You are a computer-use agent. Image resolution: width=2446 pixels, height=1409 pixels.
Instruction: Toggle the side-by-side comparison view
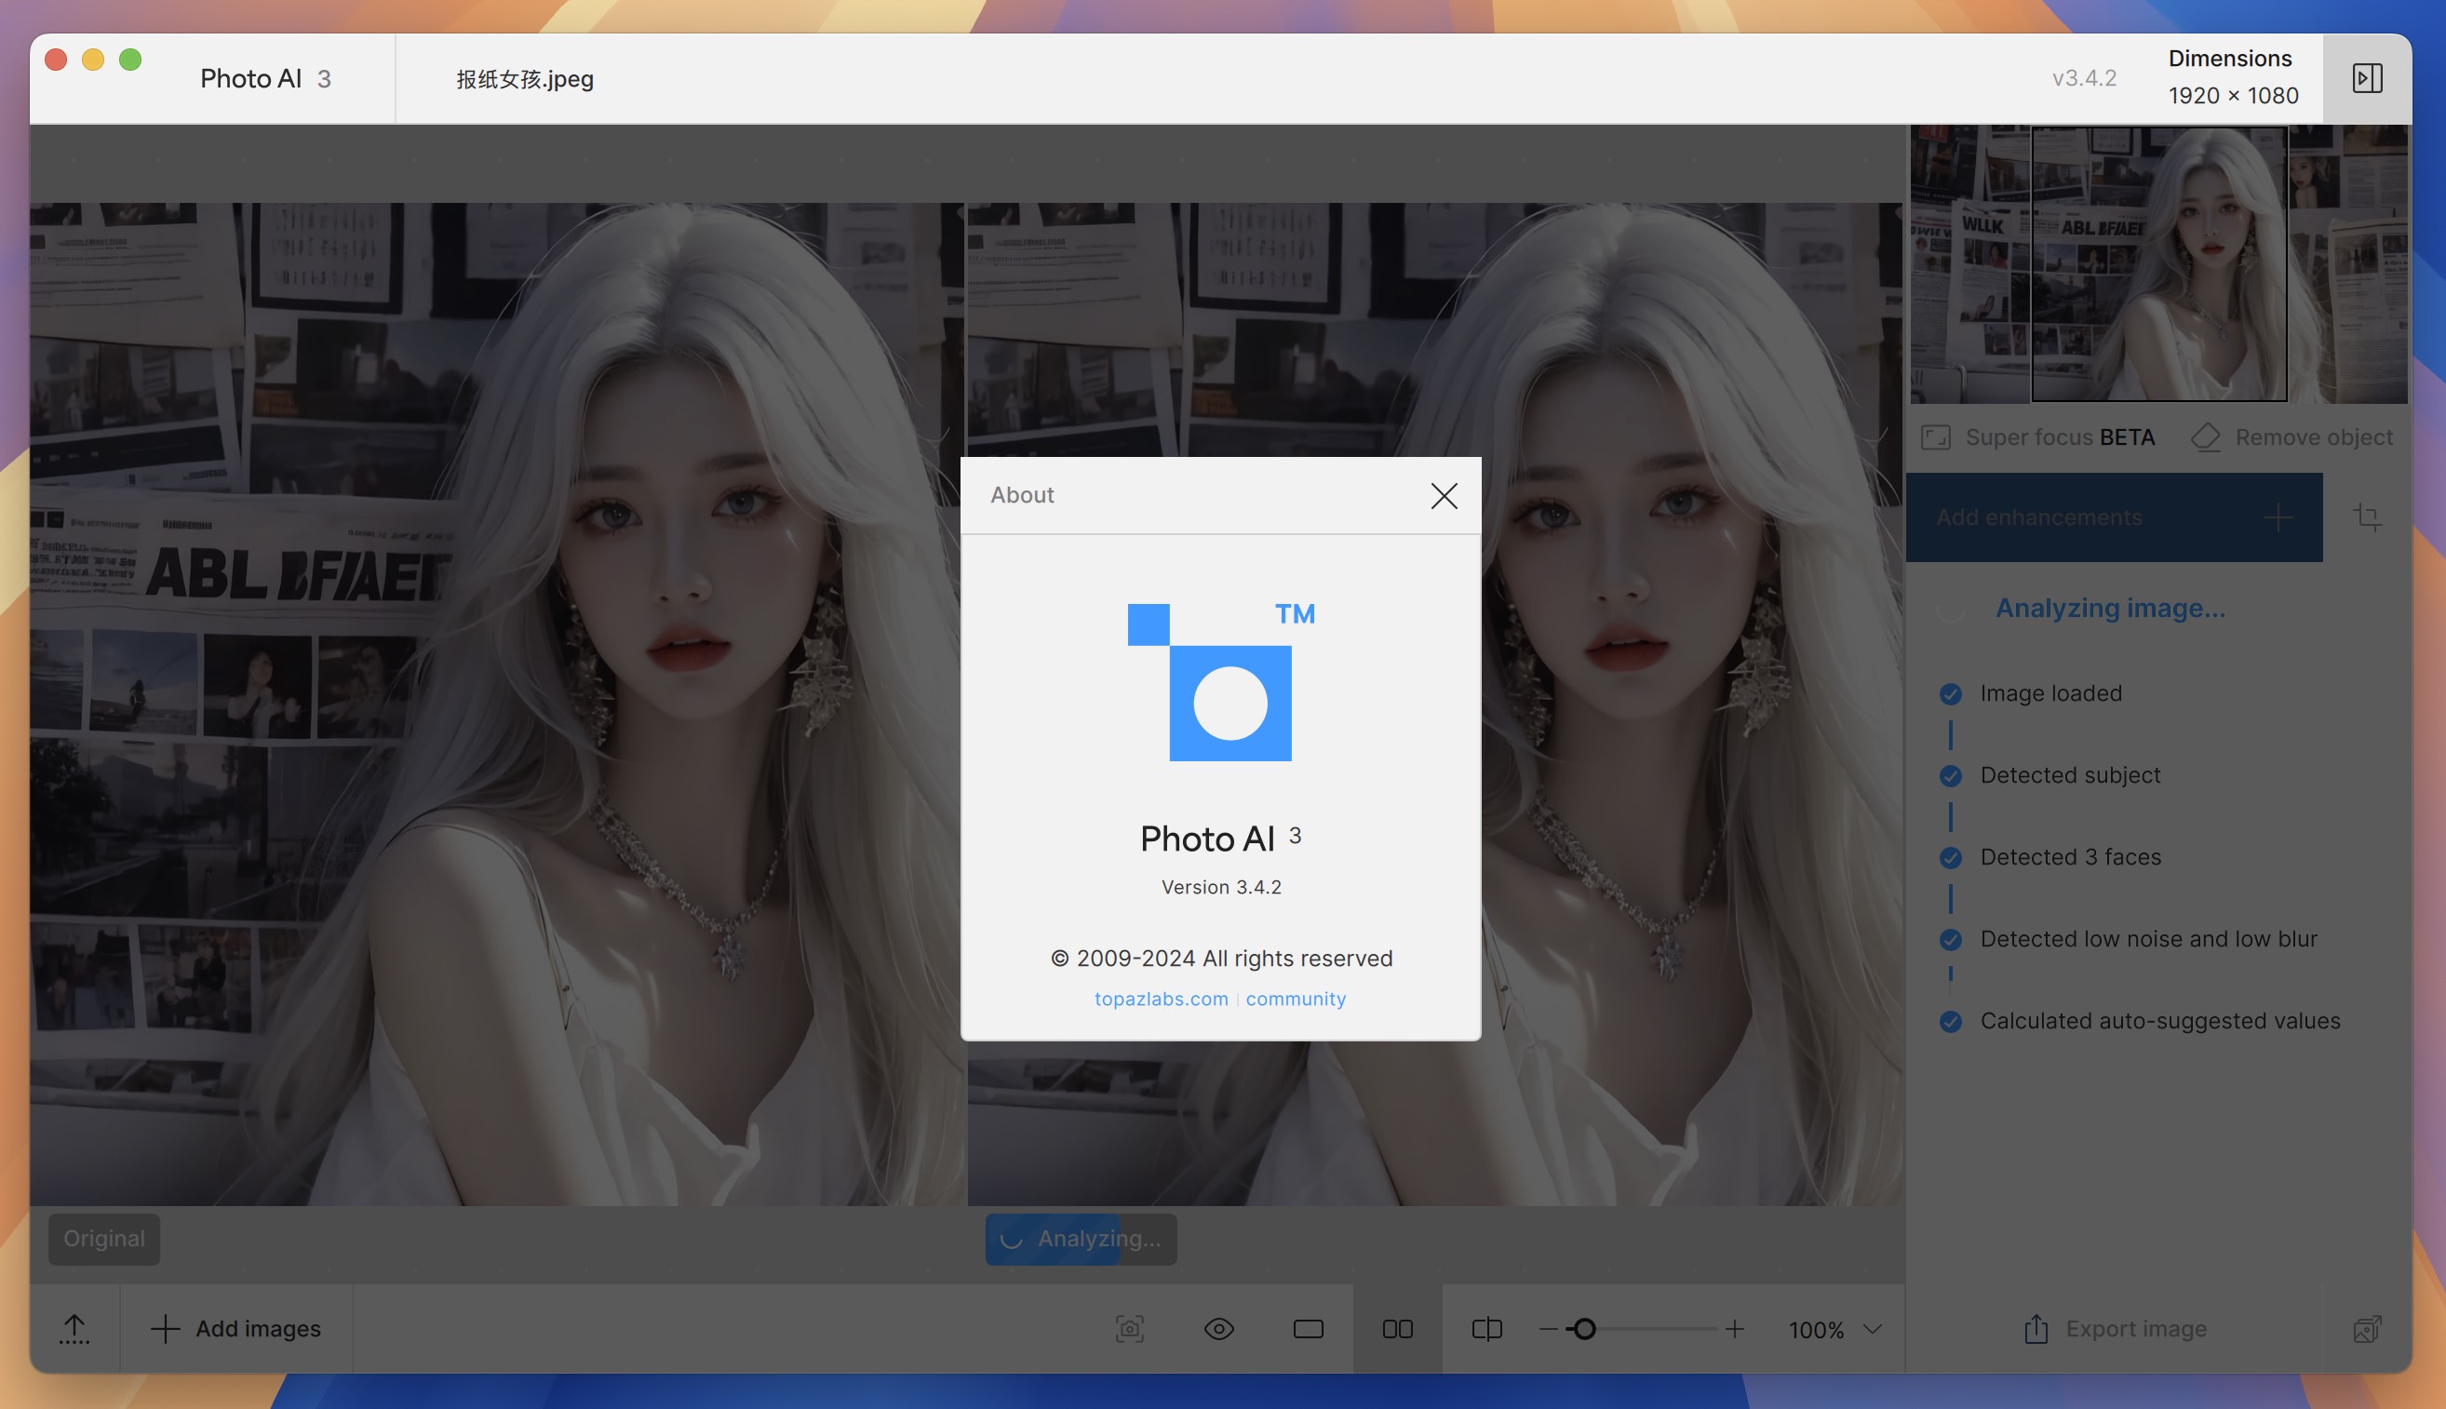coord(1396,1328)
